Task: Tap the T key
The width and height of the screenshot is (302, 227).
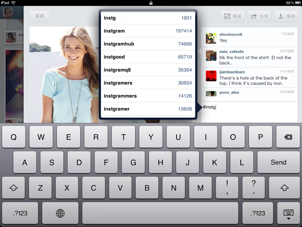Action: tap(124, 137)
